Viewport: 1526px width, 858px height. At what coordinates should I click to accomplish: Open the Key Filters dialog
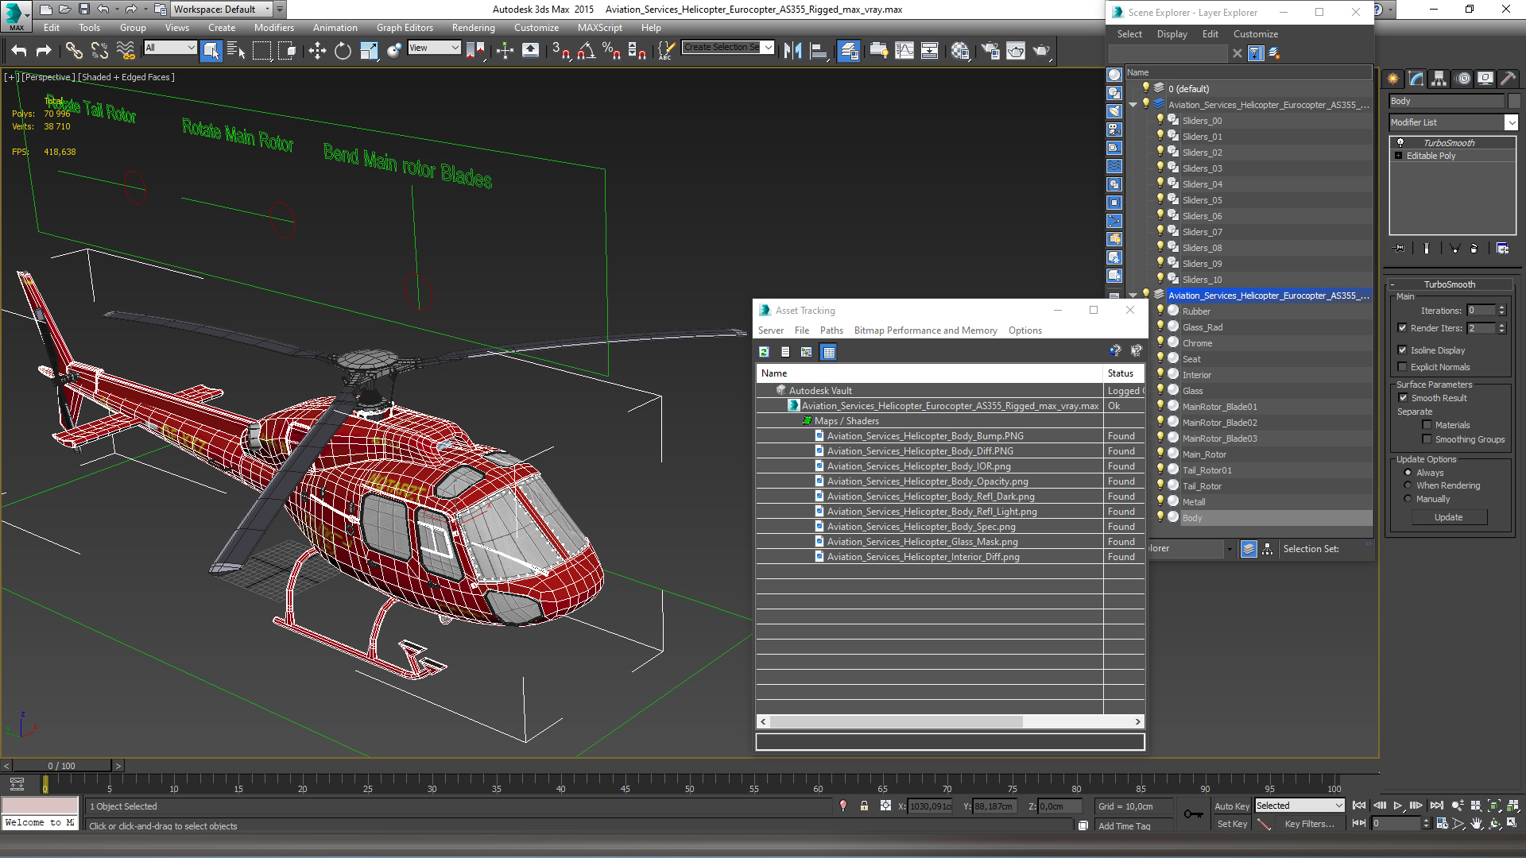(x=1309, y=824)
